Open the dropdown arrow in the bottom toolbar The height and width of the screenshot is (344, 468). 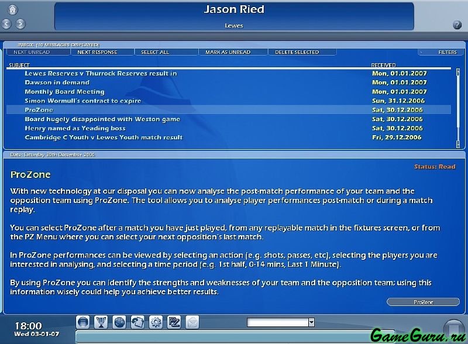(311, 322)
